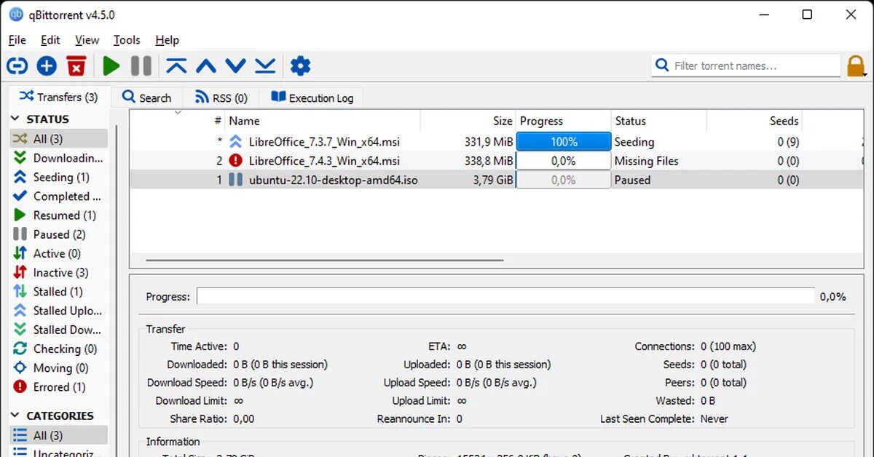The height and width of the screenshot is (457, 874).
Task: Open Options with the gear icon
Action: [x=300, y=66]
